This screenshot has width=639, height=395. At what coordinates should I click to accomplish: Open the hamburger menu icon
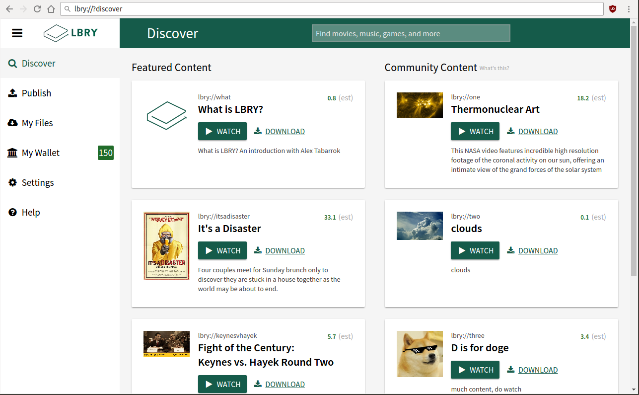(17, 33)
